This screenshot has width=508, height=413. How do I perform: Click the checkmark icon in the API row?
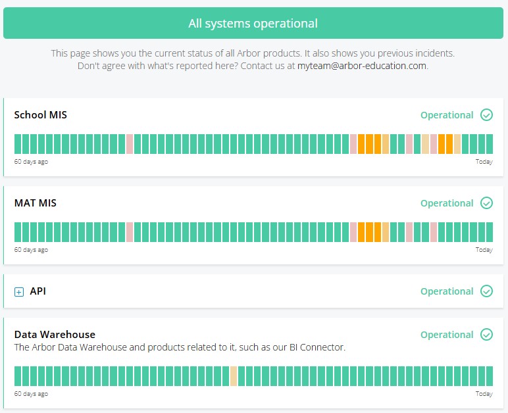(x=486, y=291)
